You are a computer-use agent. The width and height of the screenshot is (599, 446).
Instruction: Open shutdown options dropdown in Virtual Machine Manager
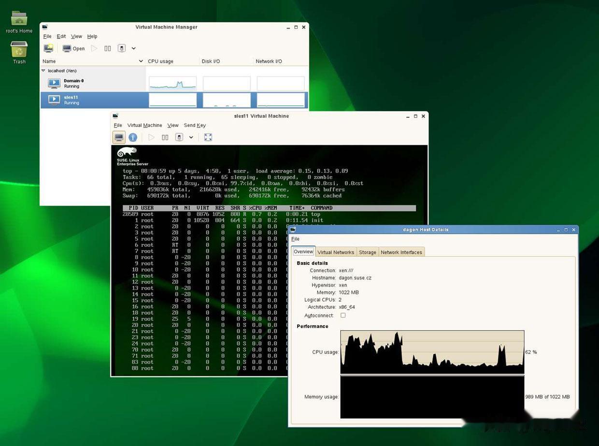(x=134, y=48)
